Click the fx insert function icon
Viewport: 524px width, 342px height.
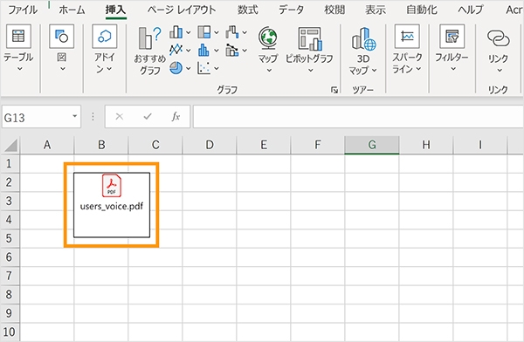176,116
